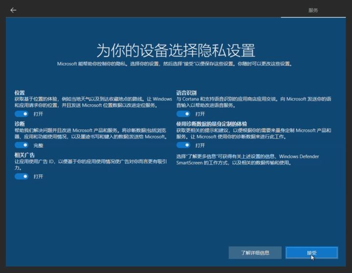Click the 打开 label beside 语音识别 toggle
The width and height of the screenshot is (352, 273).
(200, 114)
